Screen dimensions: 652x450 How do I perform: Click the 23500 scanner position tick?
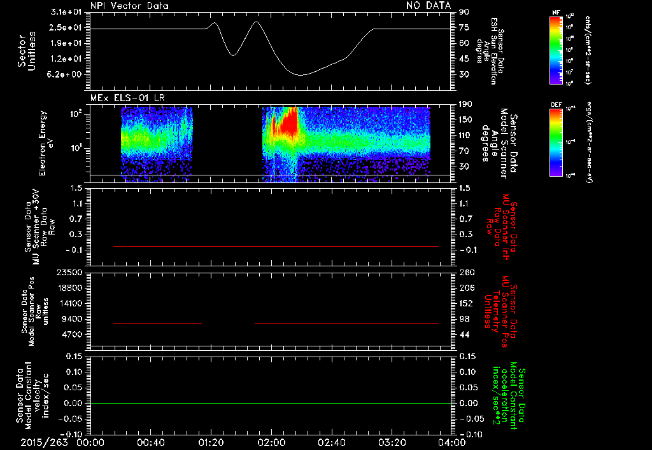tap(69, 272)
